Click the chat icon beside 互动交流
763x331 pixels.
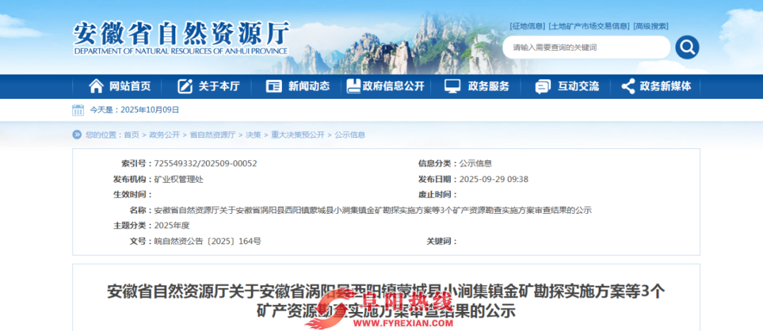click(543, 86)
